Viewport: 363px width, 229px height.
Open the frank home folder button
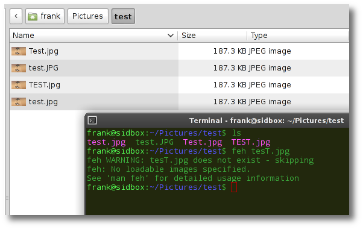pyautogui.click(x=45, y=16)
